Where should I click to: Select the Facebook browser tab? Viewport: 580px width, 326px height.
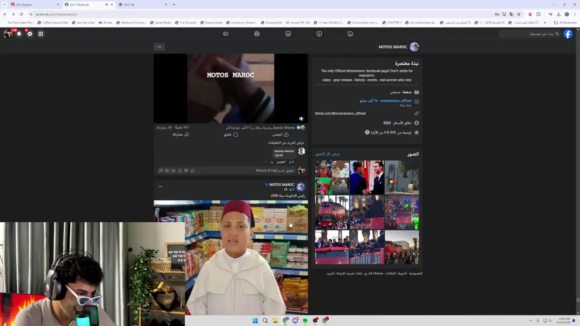(x=88, y=5)
